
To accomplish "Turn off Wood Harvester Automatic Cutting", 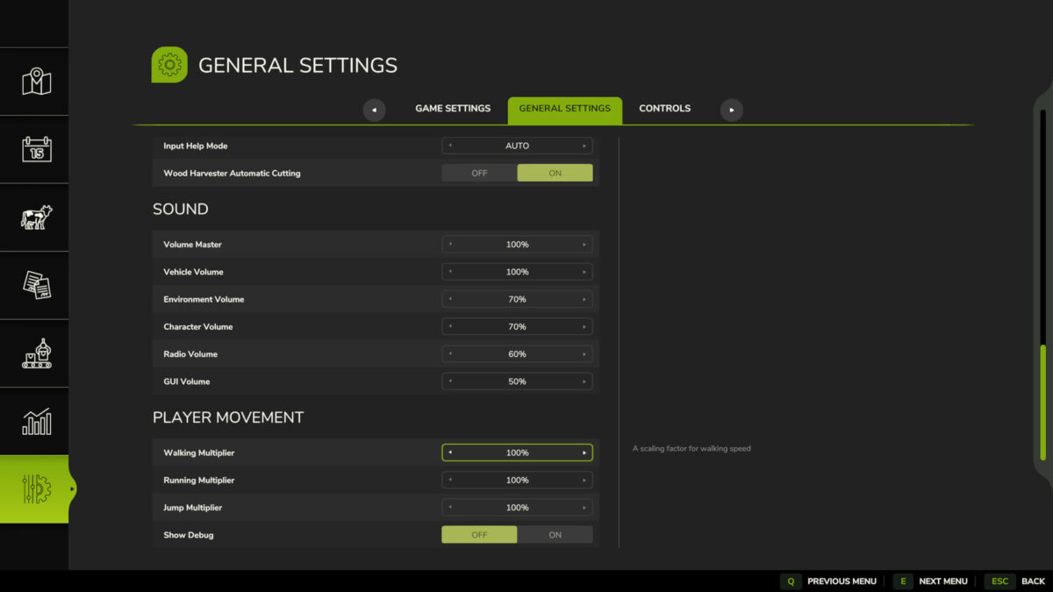I will pyautogui.click(x=479, y=173).
